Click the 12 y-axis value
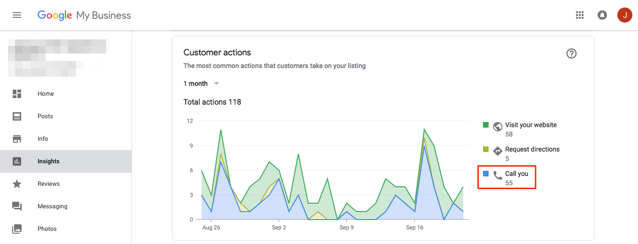Screen dimensions: 638x244 pyautogui.click(x=190, y=121)
